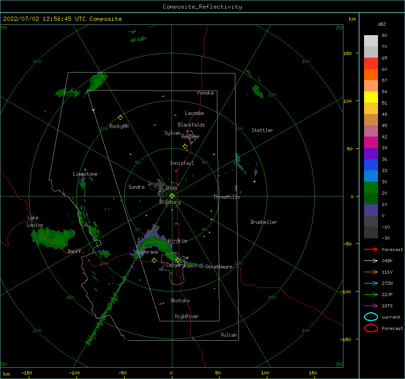
Task: Click the RockyMH label
Action: click(x=119, y=126)
